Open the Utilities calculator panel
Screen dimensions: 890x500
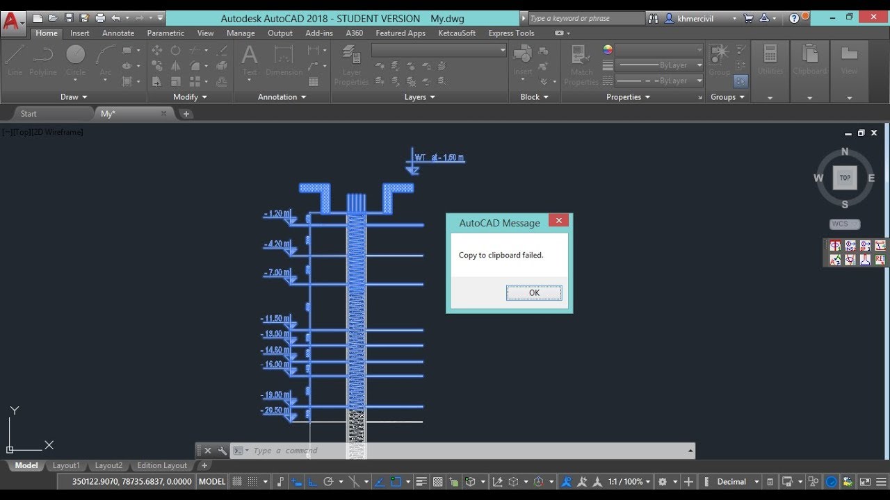coord(770,60)
